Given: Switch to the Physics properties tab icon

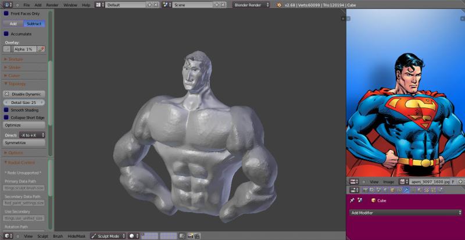Looking at the screenshot, I should coord(440,190).
